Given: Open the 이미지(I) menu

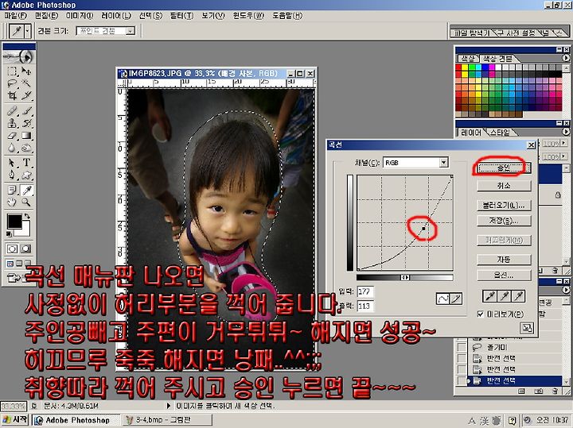Looking at the screenshot, I should 80,16.
